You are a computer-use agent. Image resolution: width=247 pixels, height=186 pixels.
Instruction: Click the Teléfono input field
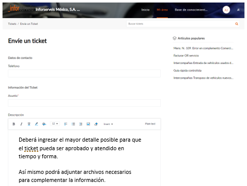click(84, 74)
